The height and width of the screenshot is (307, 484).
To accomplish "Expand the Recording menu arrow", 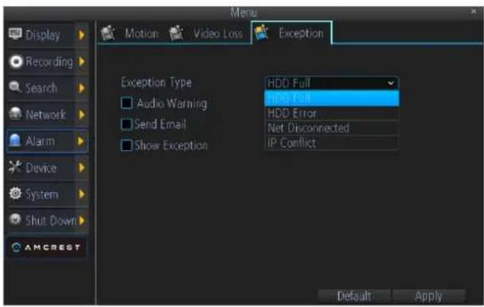I will [x=81, y=61].
